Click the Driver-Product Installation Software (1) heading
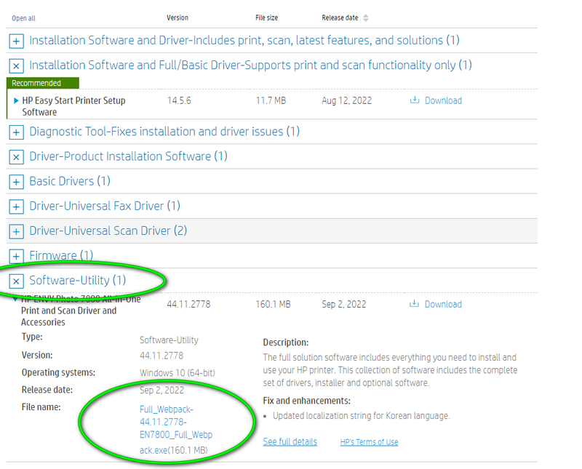This screenshot has height=469, width=582. [129, 156]
